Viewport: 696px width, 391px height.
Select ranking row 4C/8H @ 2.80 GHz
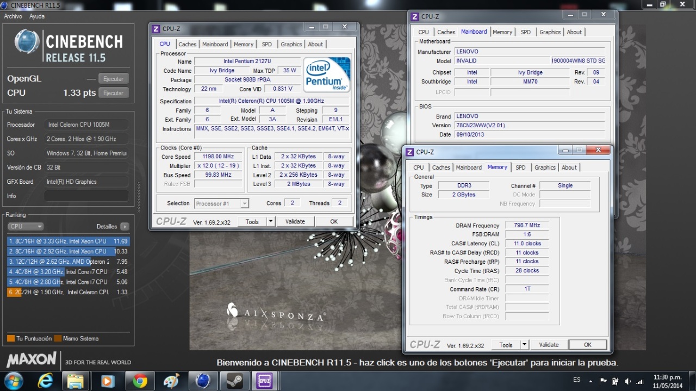[69, 282]
